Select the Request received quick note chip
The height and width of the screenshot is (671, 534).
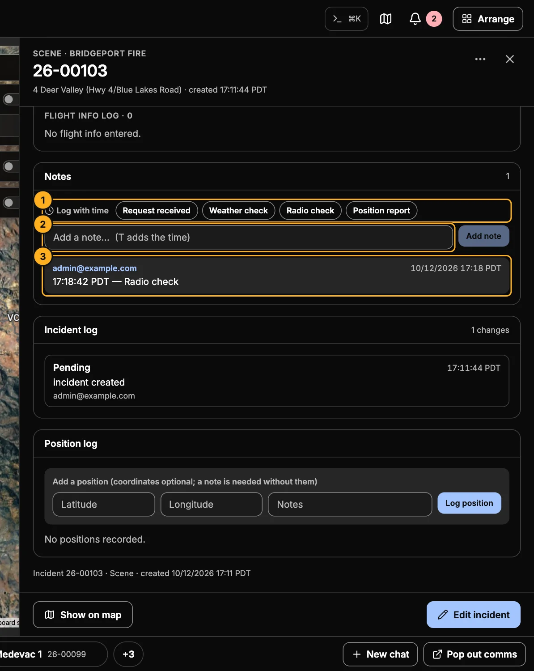(157, 211)
